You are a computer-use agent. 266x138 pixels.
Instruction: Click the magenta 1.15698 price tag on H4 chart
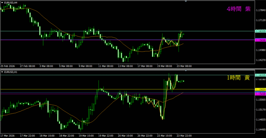[260, 40]
